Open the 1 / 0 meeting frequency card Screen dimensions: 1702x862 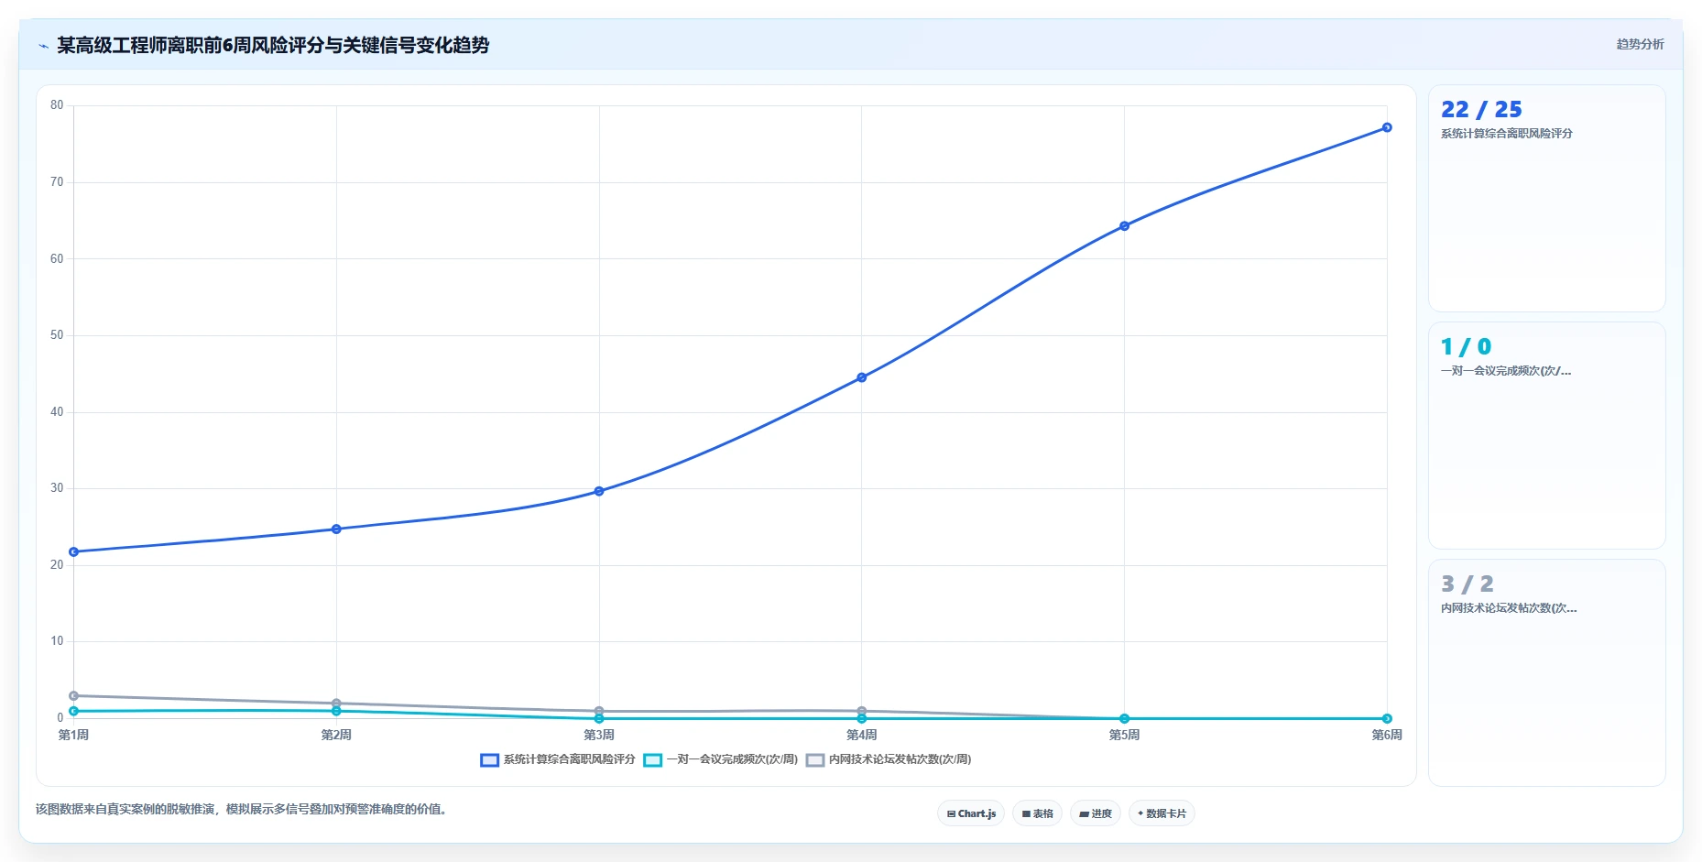[1546, 435]
